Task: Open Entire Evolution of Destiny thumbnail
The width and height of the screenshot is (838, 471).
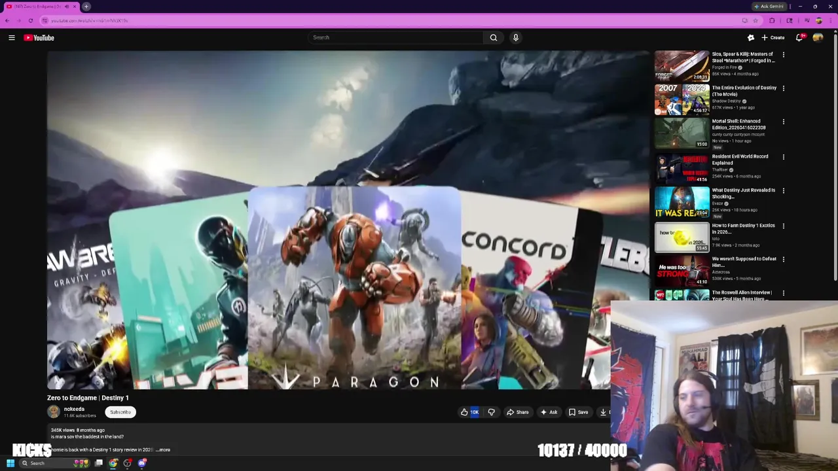Action: [682, 99]
